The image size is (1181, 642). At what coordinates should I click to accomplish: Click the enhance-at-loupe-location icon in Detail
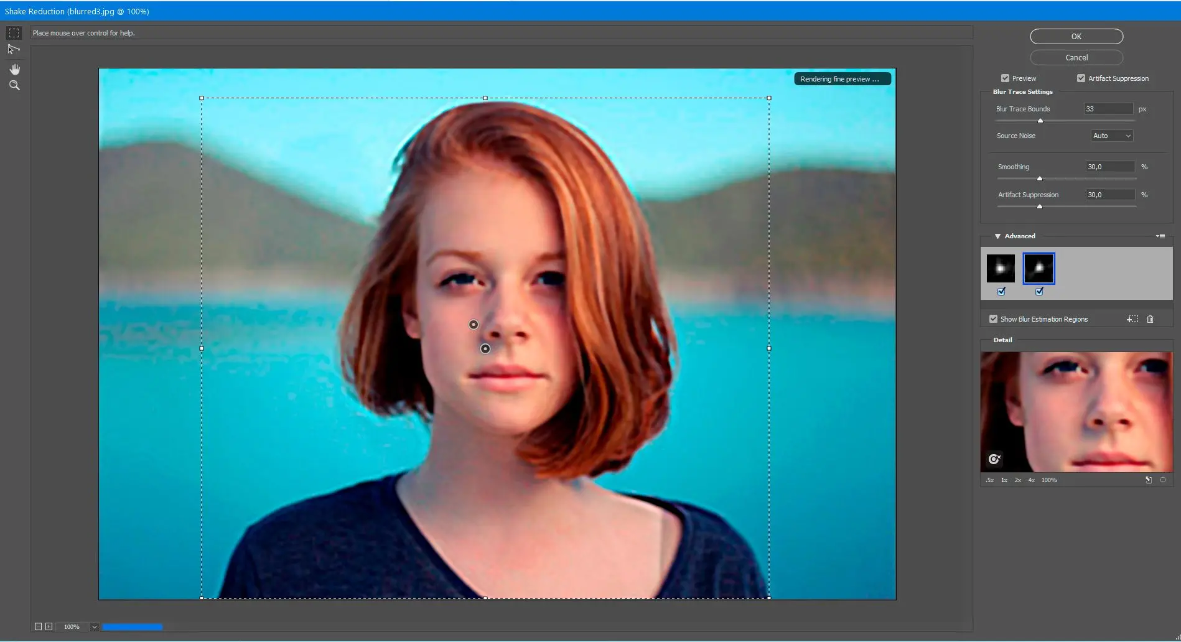[994, 459]
